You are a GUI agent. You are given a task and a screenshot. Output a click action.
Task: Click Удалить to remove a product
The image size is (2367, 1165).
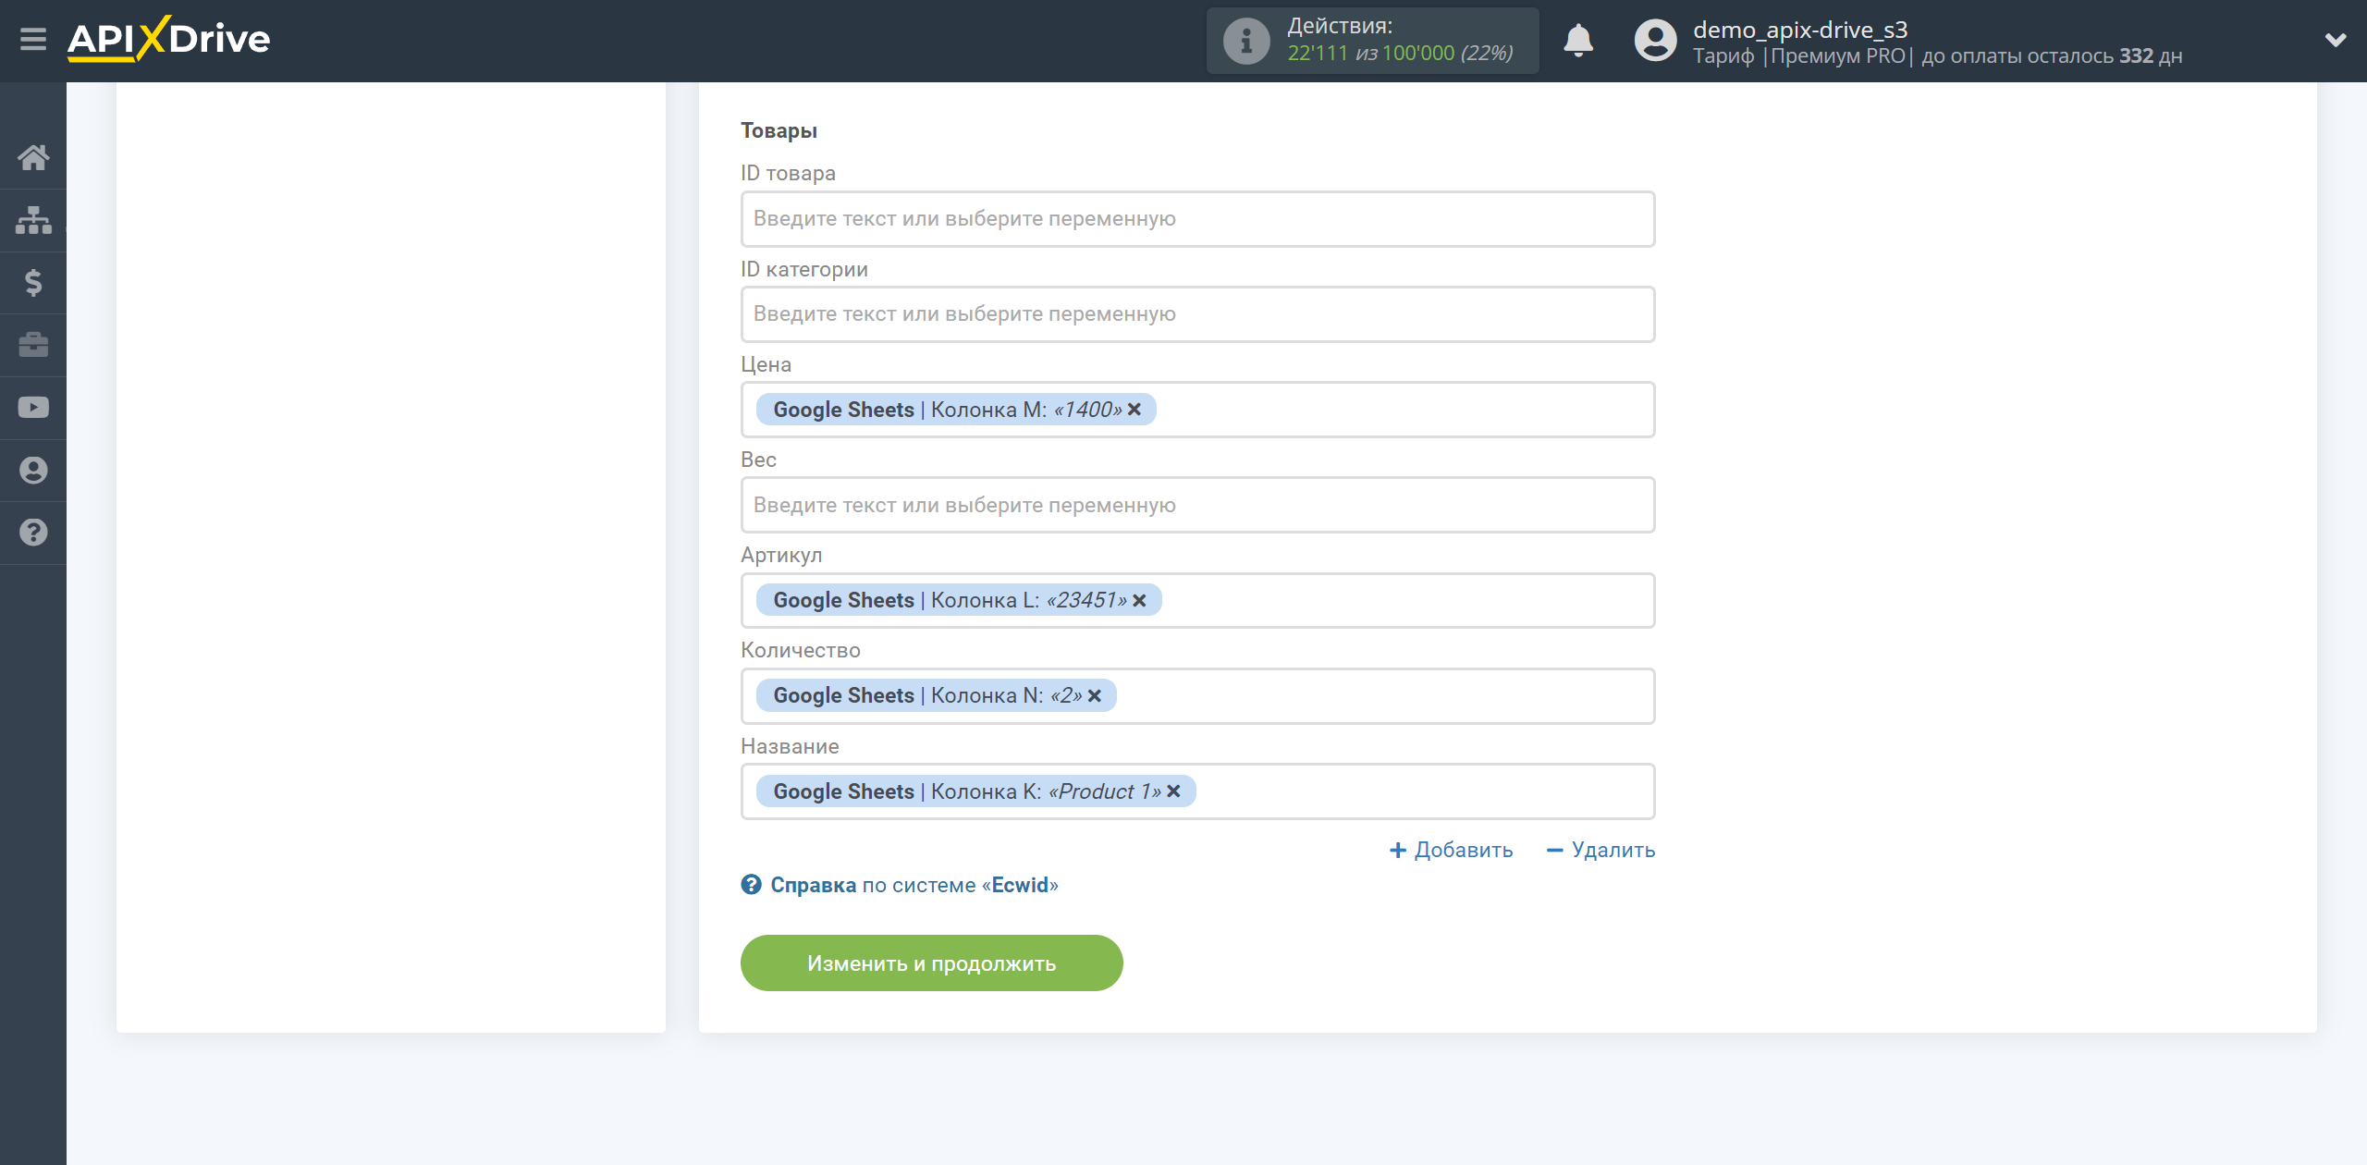point(1600,850)
